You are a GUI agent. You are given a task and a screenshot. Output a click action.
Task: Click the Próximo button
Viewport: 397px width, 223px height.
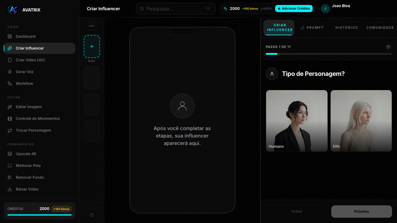[362, 212]
